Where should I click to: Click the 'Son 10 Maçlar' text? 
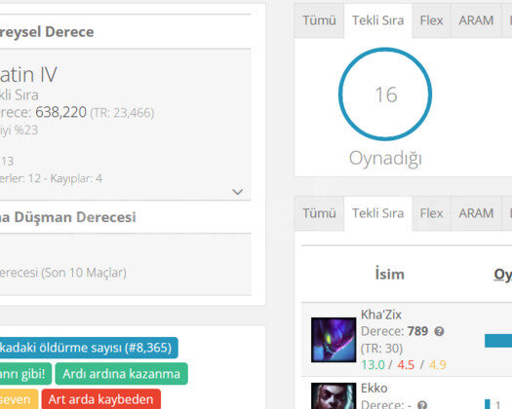(x=84, y=273)
